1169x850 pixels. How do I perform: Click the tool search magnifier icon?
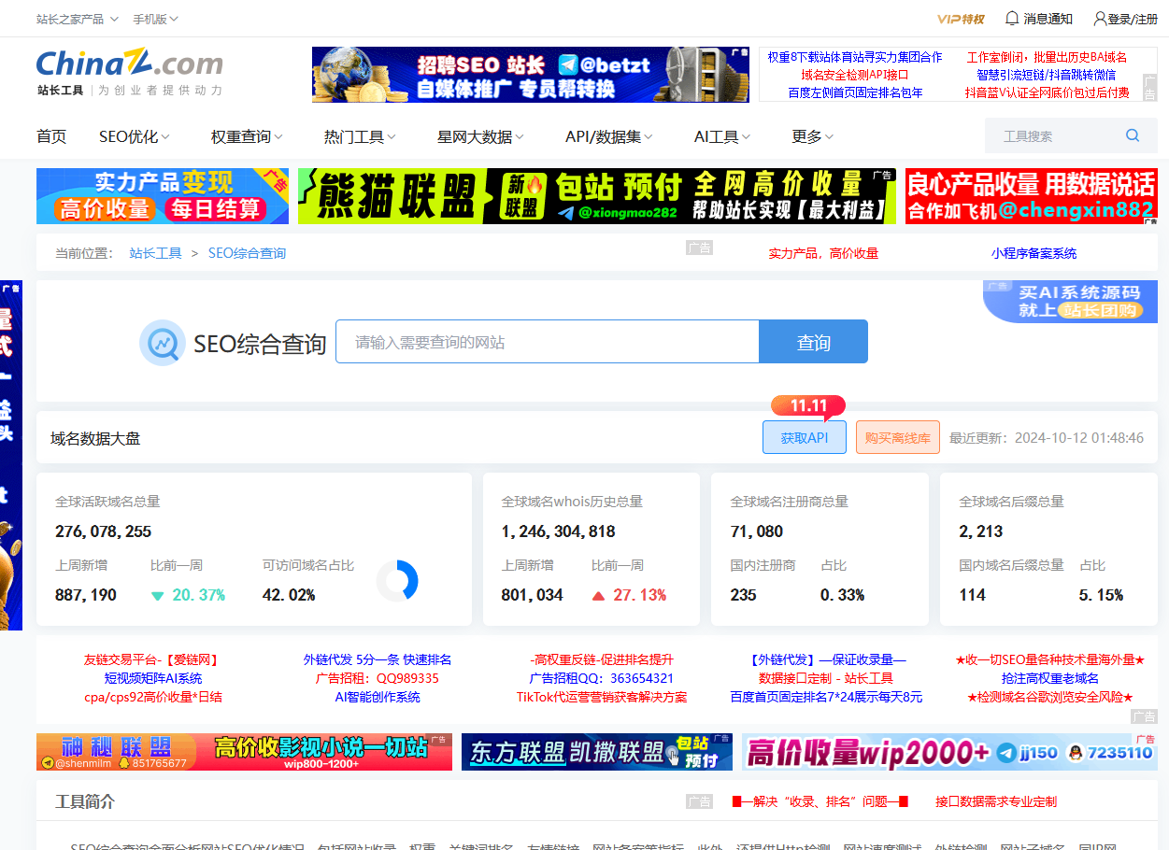[x=1133, y=135]
